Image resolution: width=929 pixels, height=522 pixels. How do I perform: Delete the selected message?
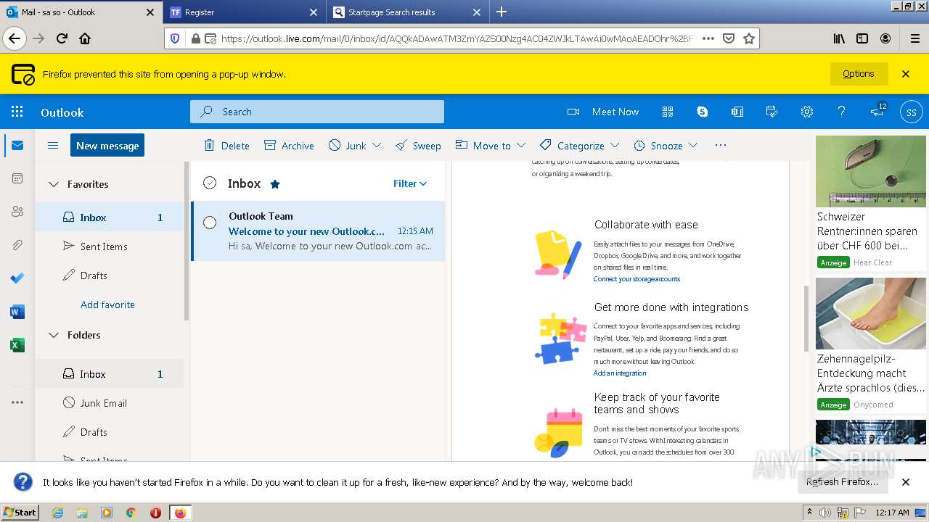[x=226, y=145]
